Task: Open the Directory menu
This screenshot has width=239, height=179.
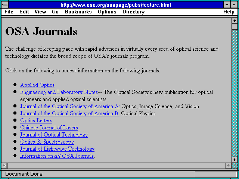Action: (x=134, y=12)
